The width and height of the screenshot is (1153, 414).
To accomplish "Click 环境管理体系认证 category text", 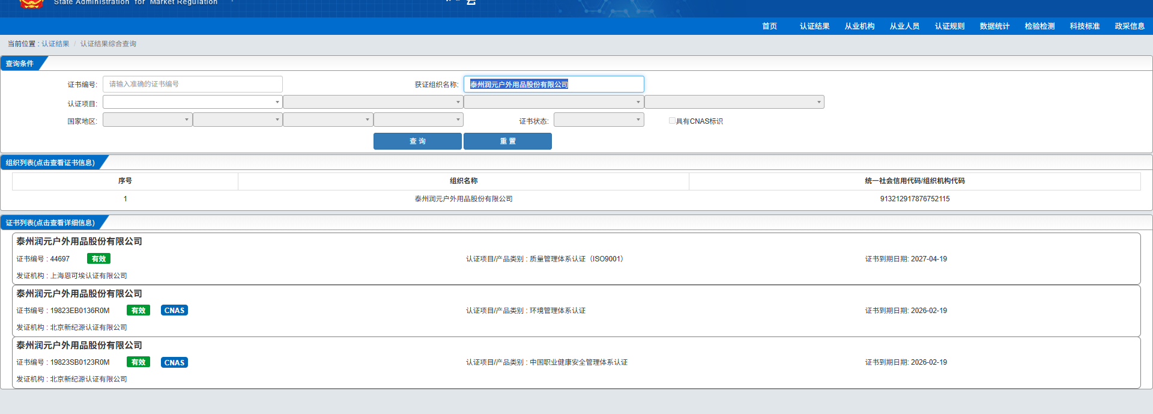I will coord(557,311).
